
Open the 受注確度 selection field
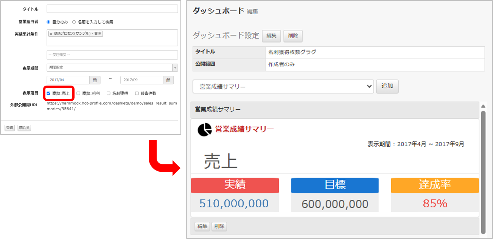(112, 55)
